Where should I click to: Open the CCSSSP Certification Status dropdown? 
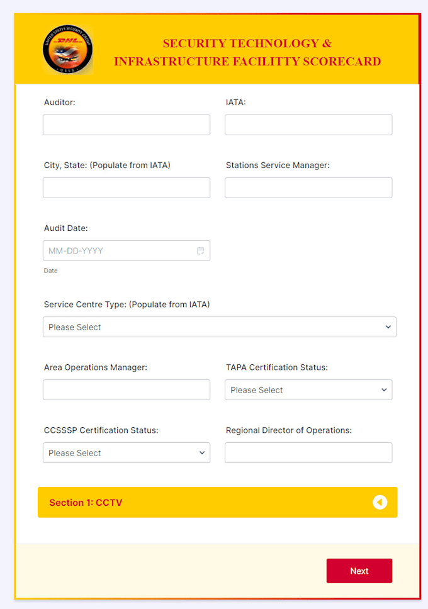pos(126,452)
